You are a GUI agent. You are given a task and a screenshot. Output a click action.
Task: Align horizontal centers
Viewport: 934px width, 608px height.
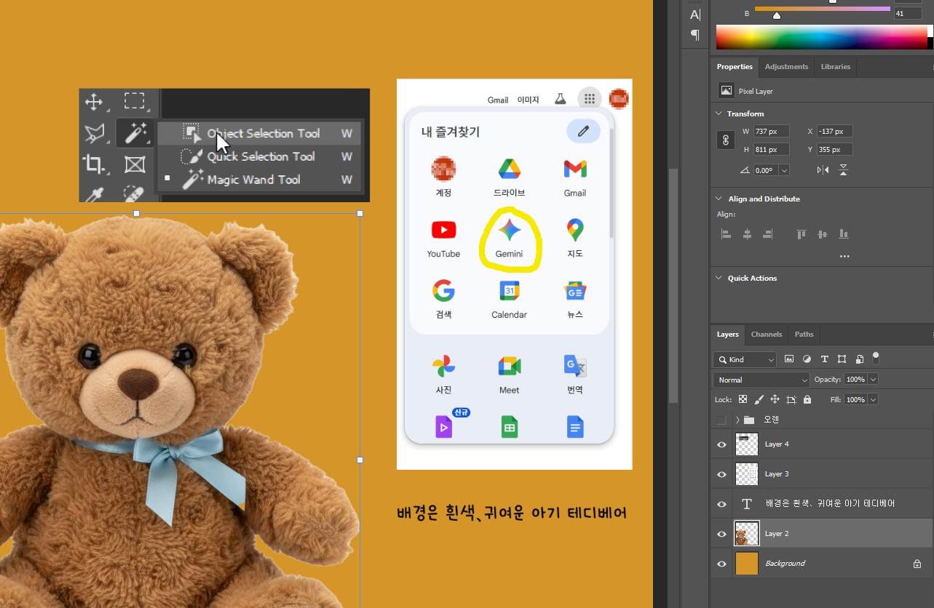[747, 234]
